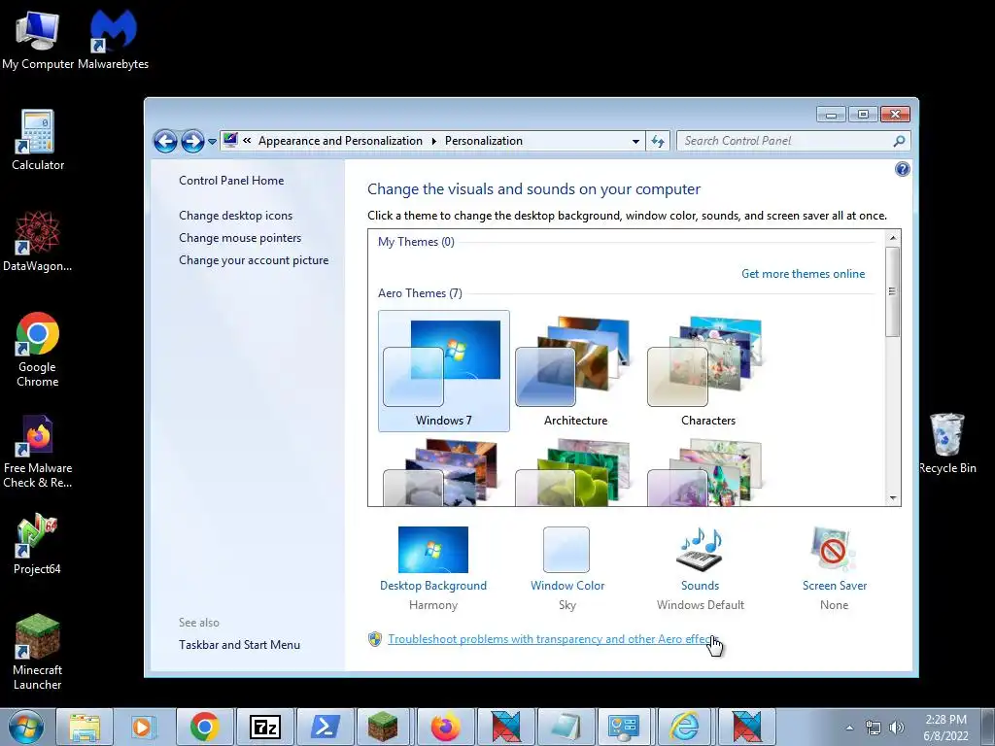This screenshot has height=746, width=995.
Task: Open recent pages dropdown arrow
Action: pos(212,142)
